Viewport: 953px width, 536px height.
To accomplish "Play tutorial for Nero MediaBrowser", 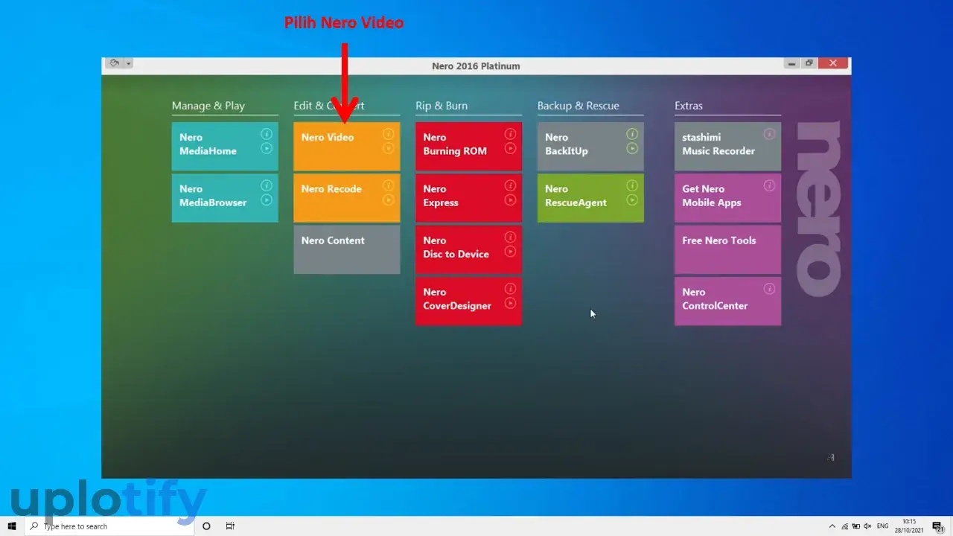I will point(267,200).
